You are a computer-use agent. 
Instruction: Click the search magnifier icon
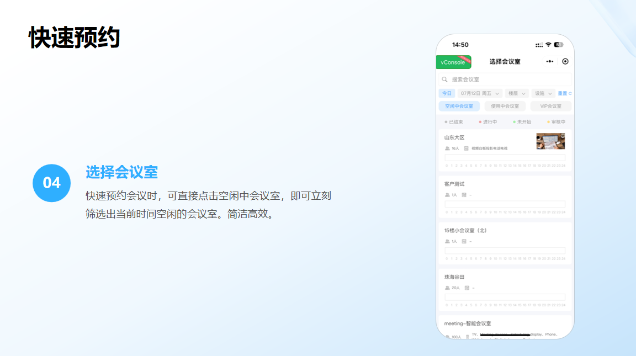(444, 79)
